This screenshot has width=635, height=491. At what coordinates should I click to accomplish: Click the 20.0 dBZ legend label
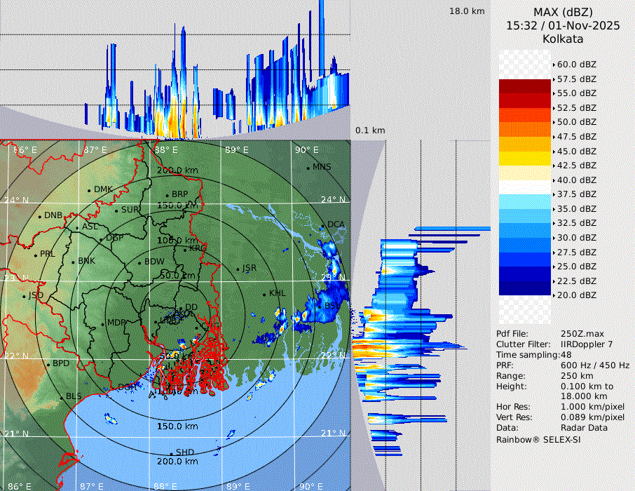tap(576, 295)
